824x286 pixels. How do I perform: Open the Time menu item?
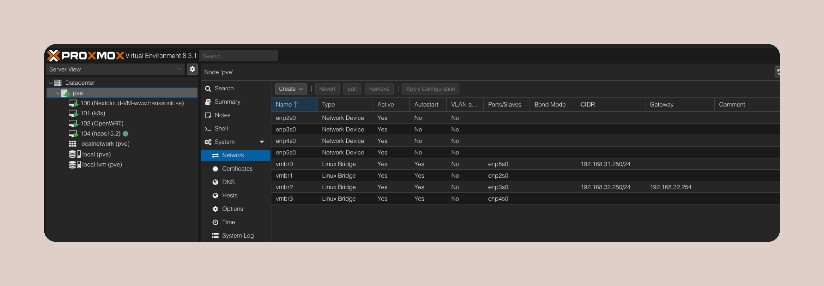[236, 222]
